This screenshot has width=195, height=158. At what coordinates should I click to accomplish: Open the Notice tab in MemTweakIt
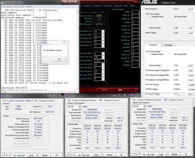pos(133,5)
